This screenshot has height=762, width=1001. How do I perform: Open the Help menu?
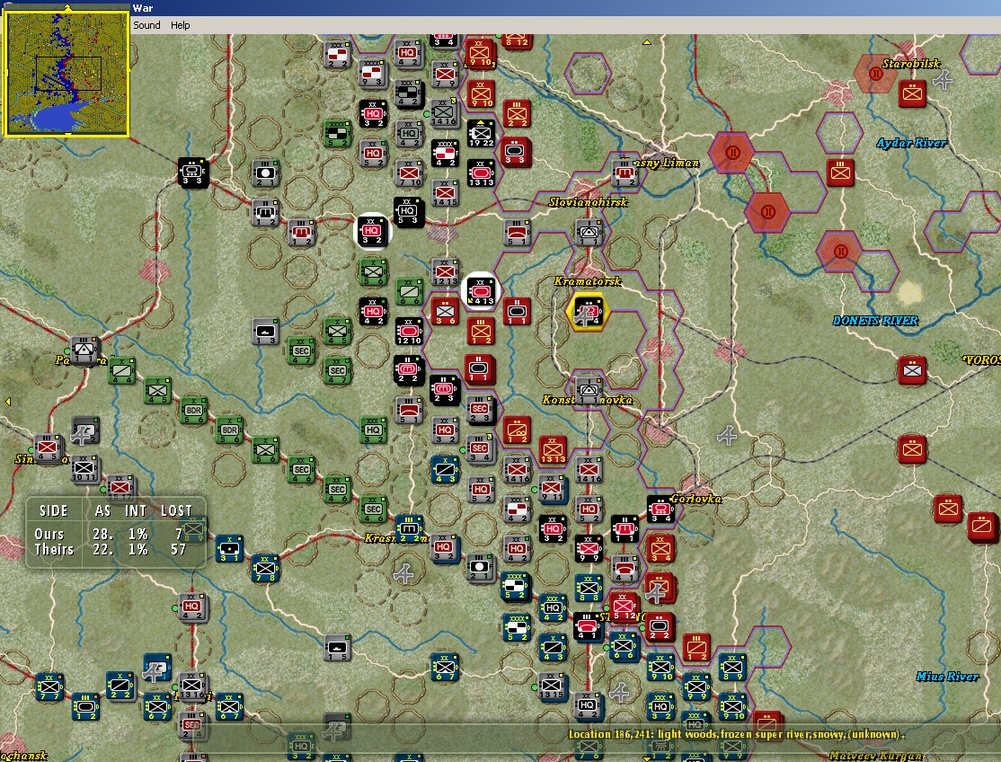180,25
